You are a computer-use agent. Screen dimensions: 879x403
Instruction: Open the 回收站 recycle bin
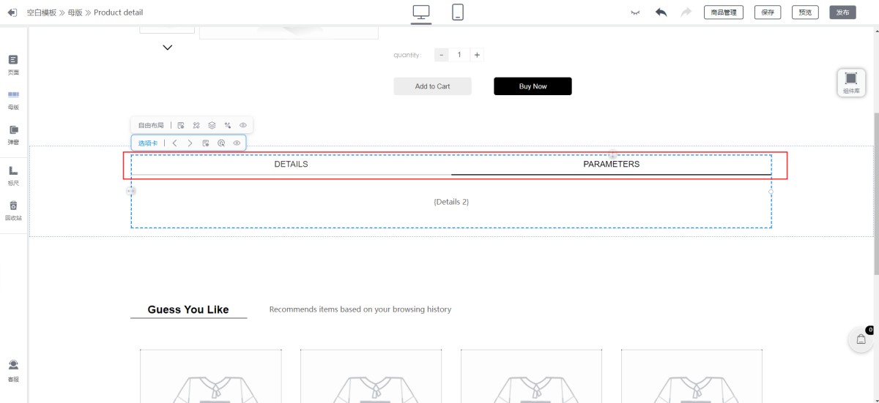pos(13,210)
